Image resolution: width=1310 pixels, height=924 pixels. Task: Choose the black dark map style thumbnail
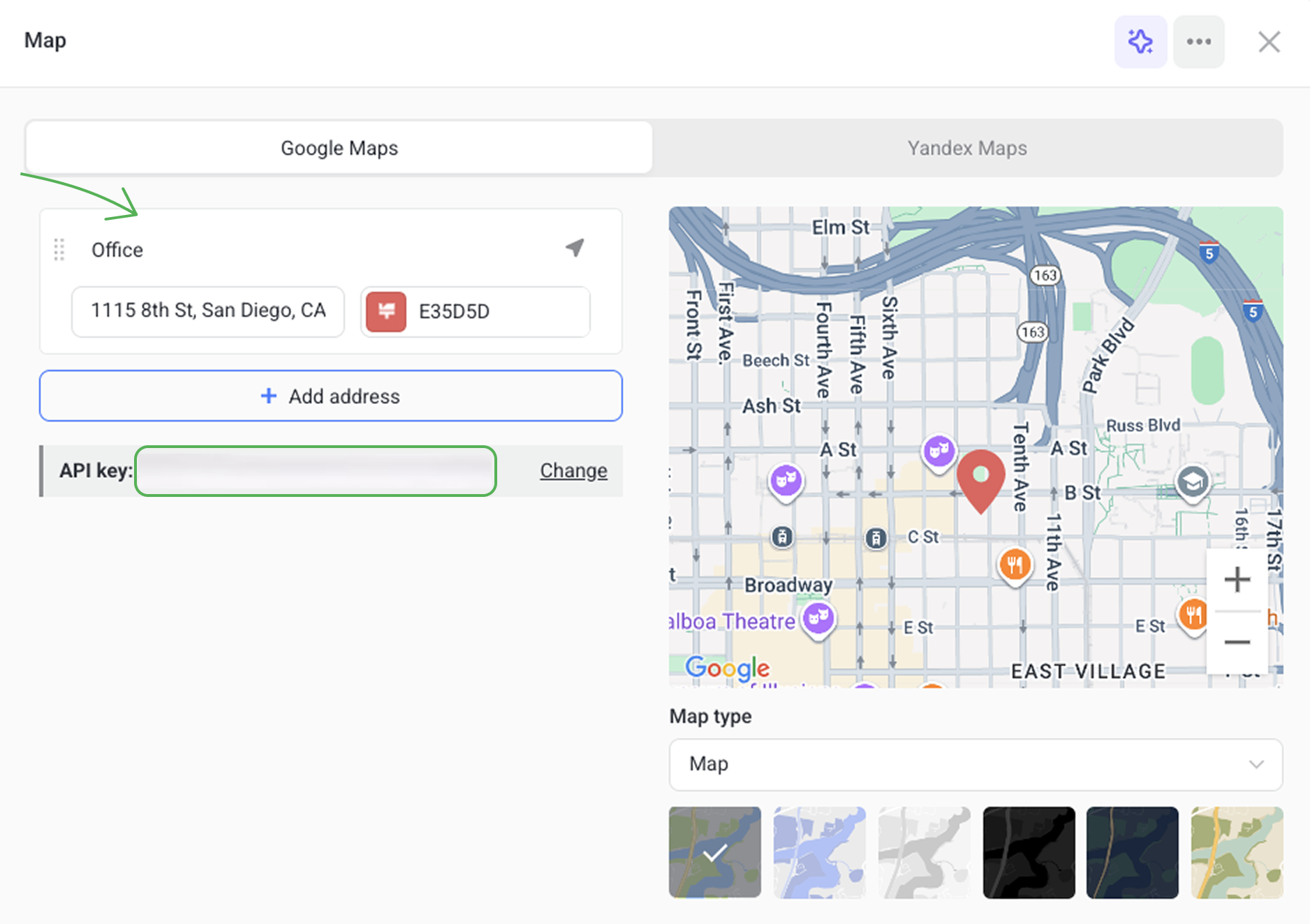click(1029, 852)
